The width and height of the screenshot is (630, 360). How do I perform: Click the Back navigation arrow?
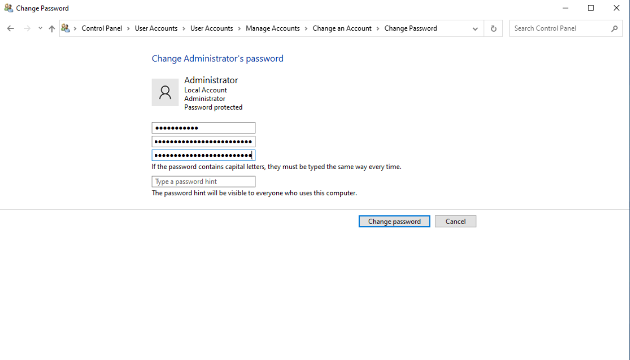10,29
